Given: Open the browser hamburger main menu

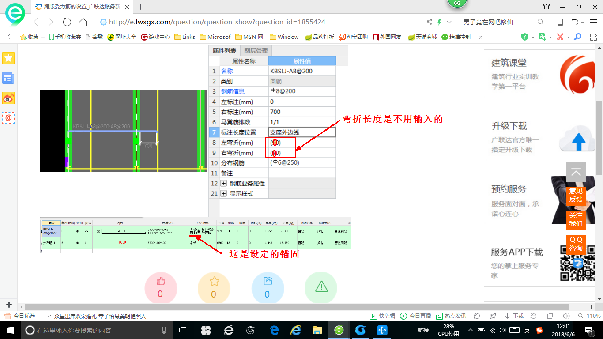Looking at the screenshot, I should (593, 22).
